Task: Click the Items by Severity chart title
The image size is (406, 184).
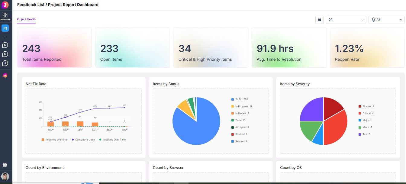Action: point(295,84)
